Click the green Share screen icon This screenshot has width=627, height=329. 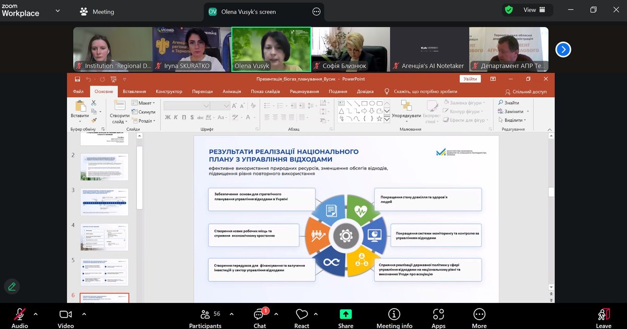pos(345,314)
